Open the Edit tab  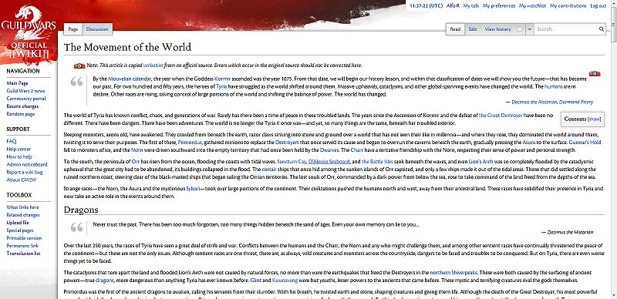pos(473,29)
